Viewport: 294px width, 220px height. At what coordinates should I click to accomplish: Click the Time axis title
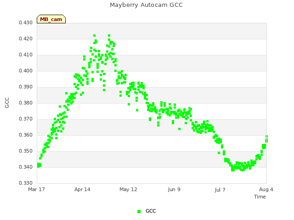click(x=260, y=197)
